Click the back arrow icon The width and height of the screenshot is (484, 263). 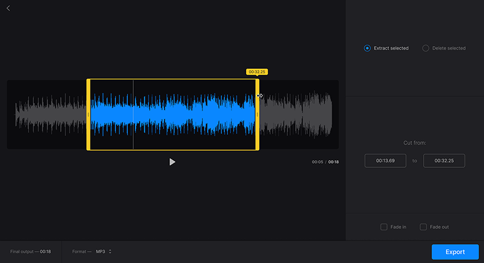pyautogui.click(x=8, y=8)
